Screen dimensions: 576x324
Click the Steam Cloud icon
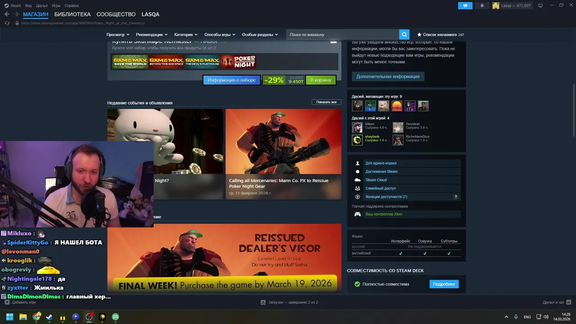[x=358, y=180]
